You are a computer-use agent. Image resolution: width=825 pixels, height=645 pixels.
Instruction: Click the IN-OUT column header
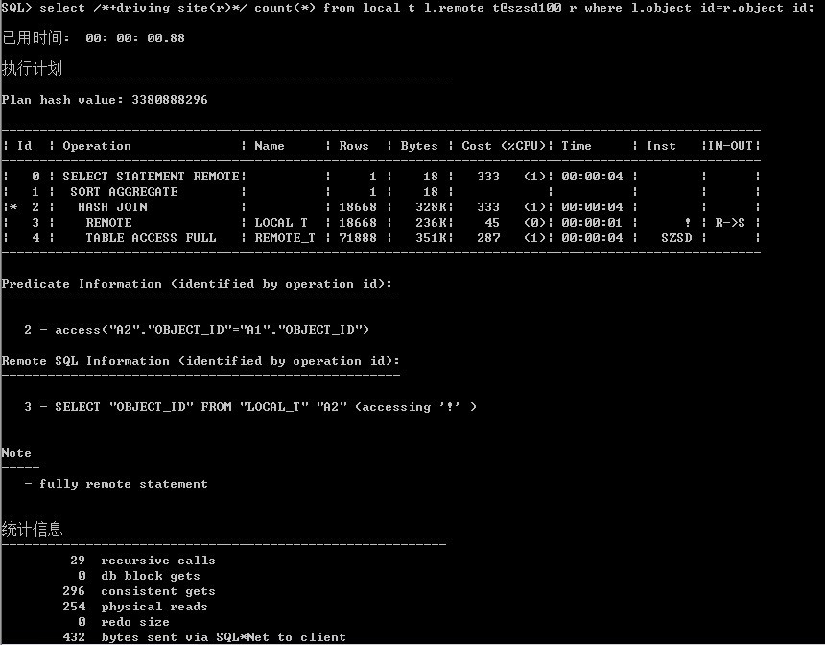[x=730, y=146]
